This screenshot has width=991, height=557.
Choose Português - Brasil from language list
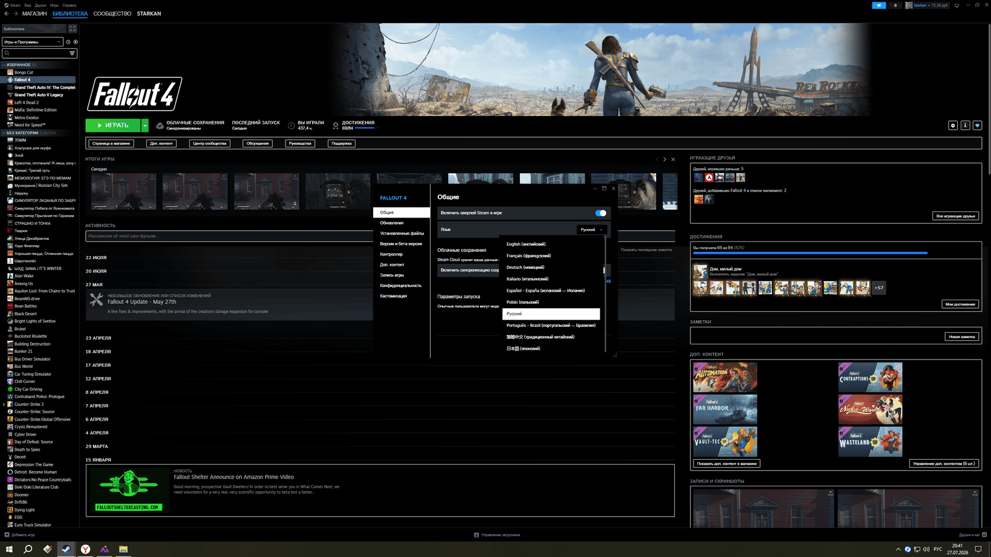[551, 325]
